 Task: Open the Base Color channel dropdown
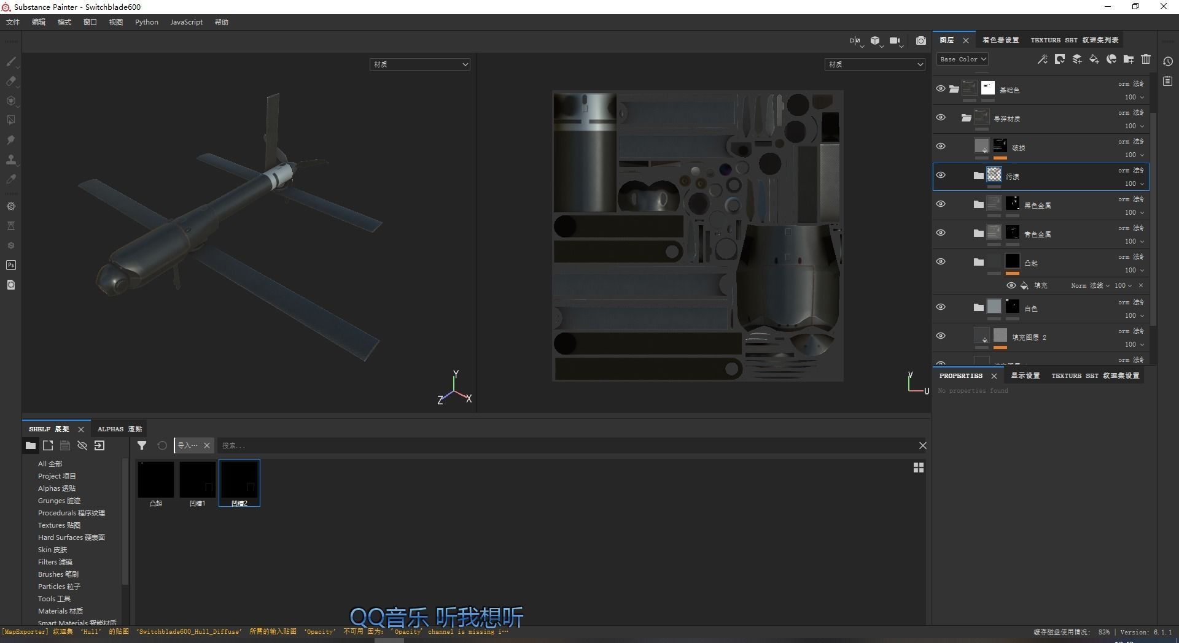(962, 59)
